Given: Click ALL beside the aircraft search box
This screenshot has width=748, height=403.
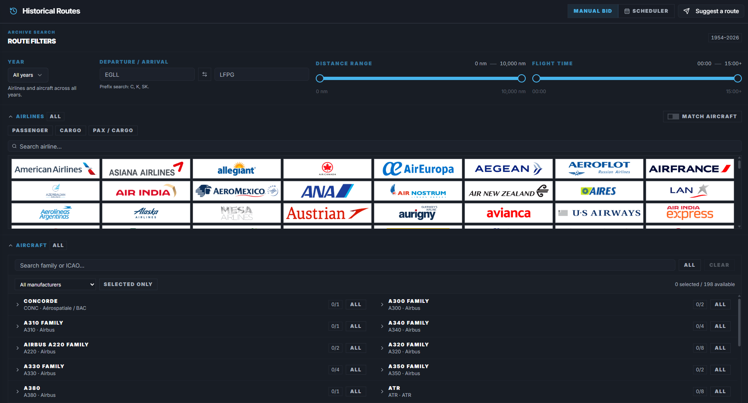Looking at the screenshot, I should coord(689,265).
